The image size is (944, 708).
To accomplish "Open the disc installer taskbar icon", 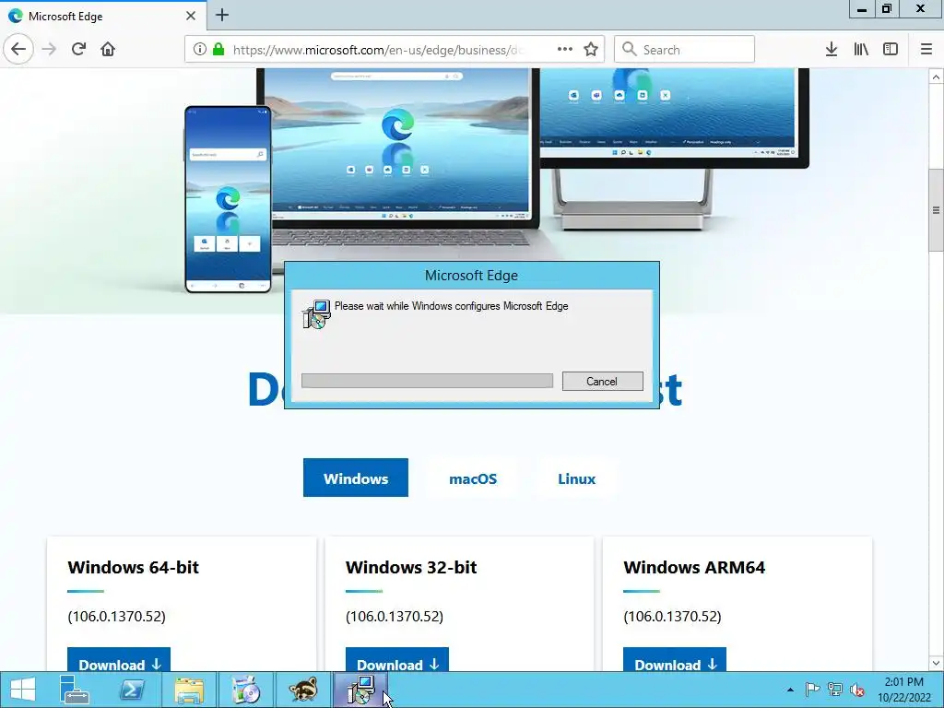I will click(245, 690).
